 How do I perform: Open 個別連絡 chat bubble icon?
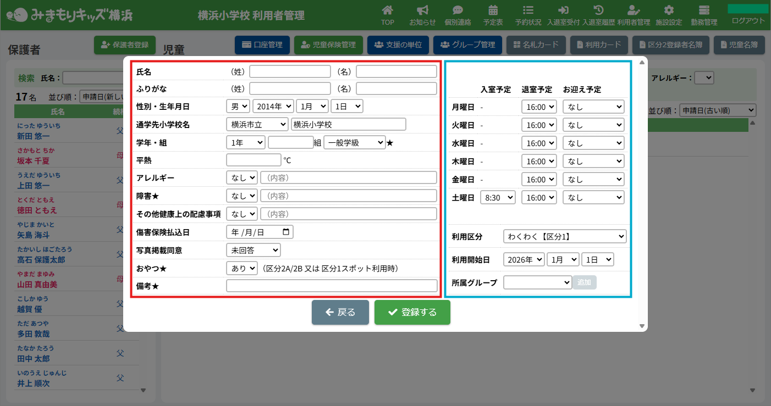point(458,10)
